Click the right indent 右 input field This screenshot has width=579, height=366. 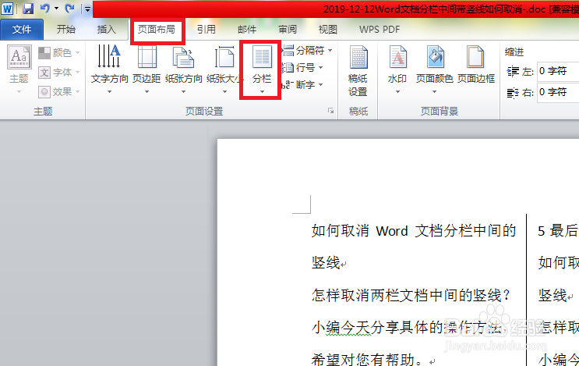click(558, 92)
